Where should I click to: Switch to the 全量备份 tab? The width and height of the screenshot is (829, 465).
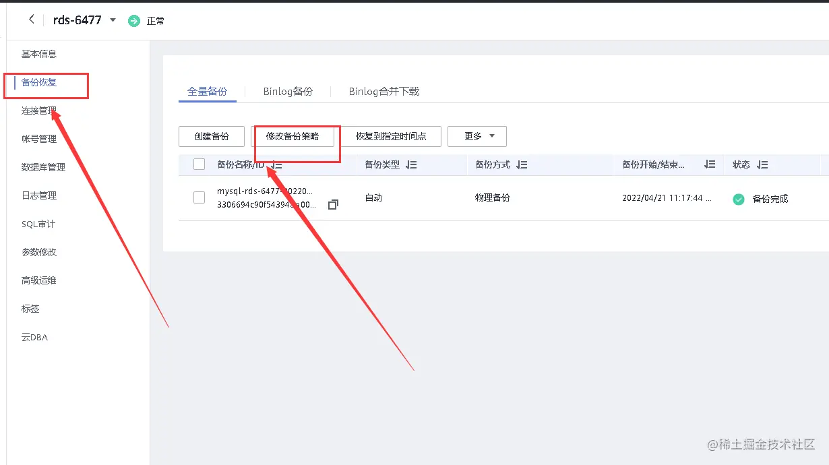click(208, 91)
